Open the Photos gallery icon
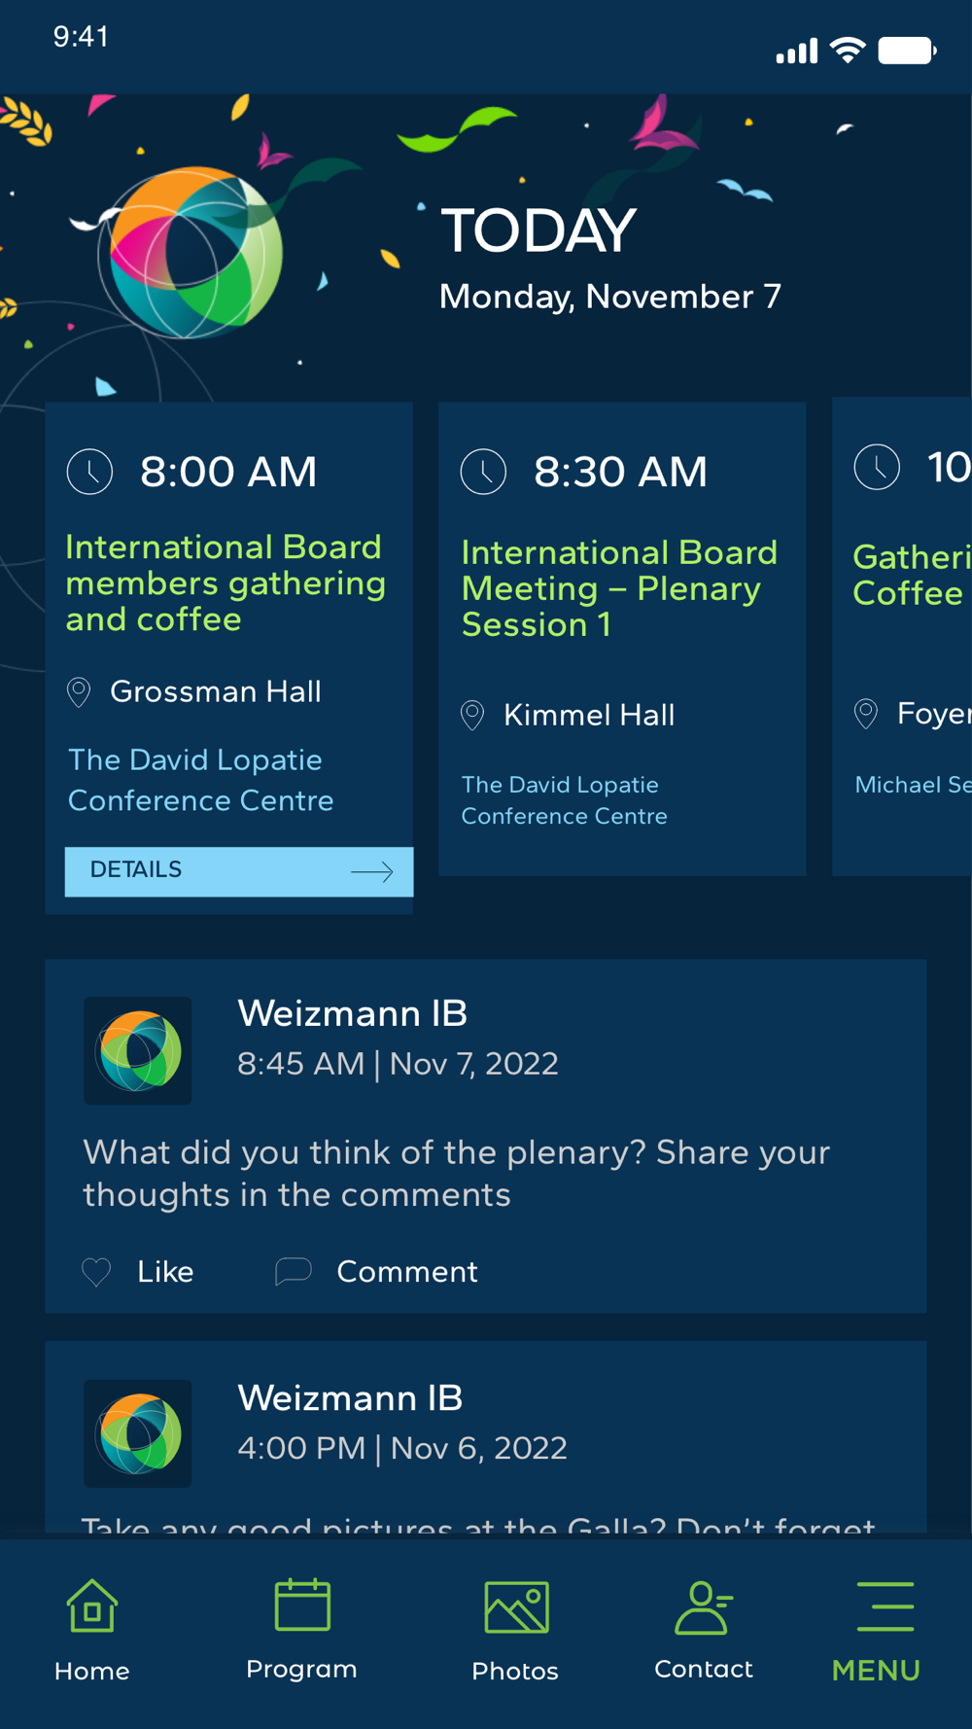The width and height of the screenshot is (972, 1729). pos(516,1607)
